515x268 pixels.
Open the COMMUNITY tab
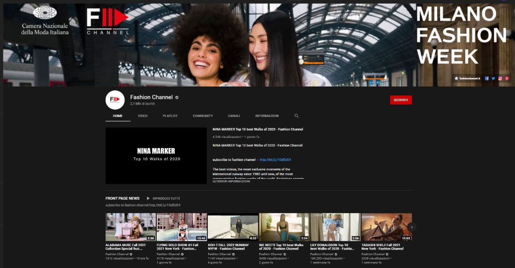[203, 116]
